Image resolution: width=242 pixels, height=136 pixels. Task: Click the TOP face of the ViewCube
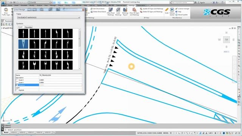pos(226,40)
